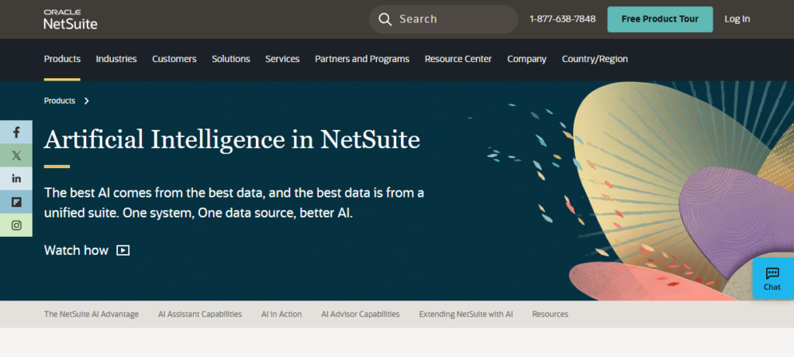Viewport: 794px width, 357px height.
Task: Open the Company menu
Action: coord(526,59)
